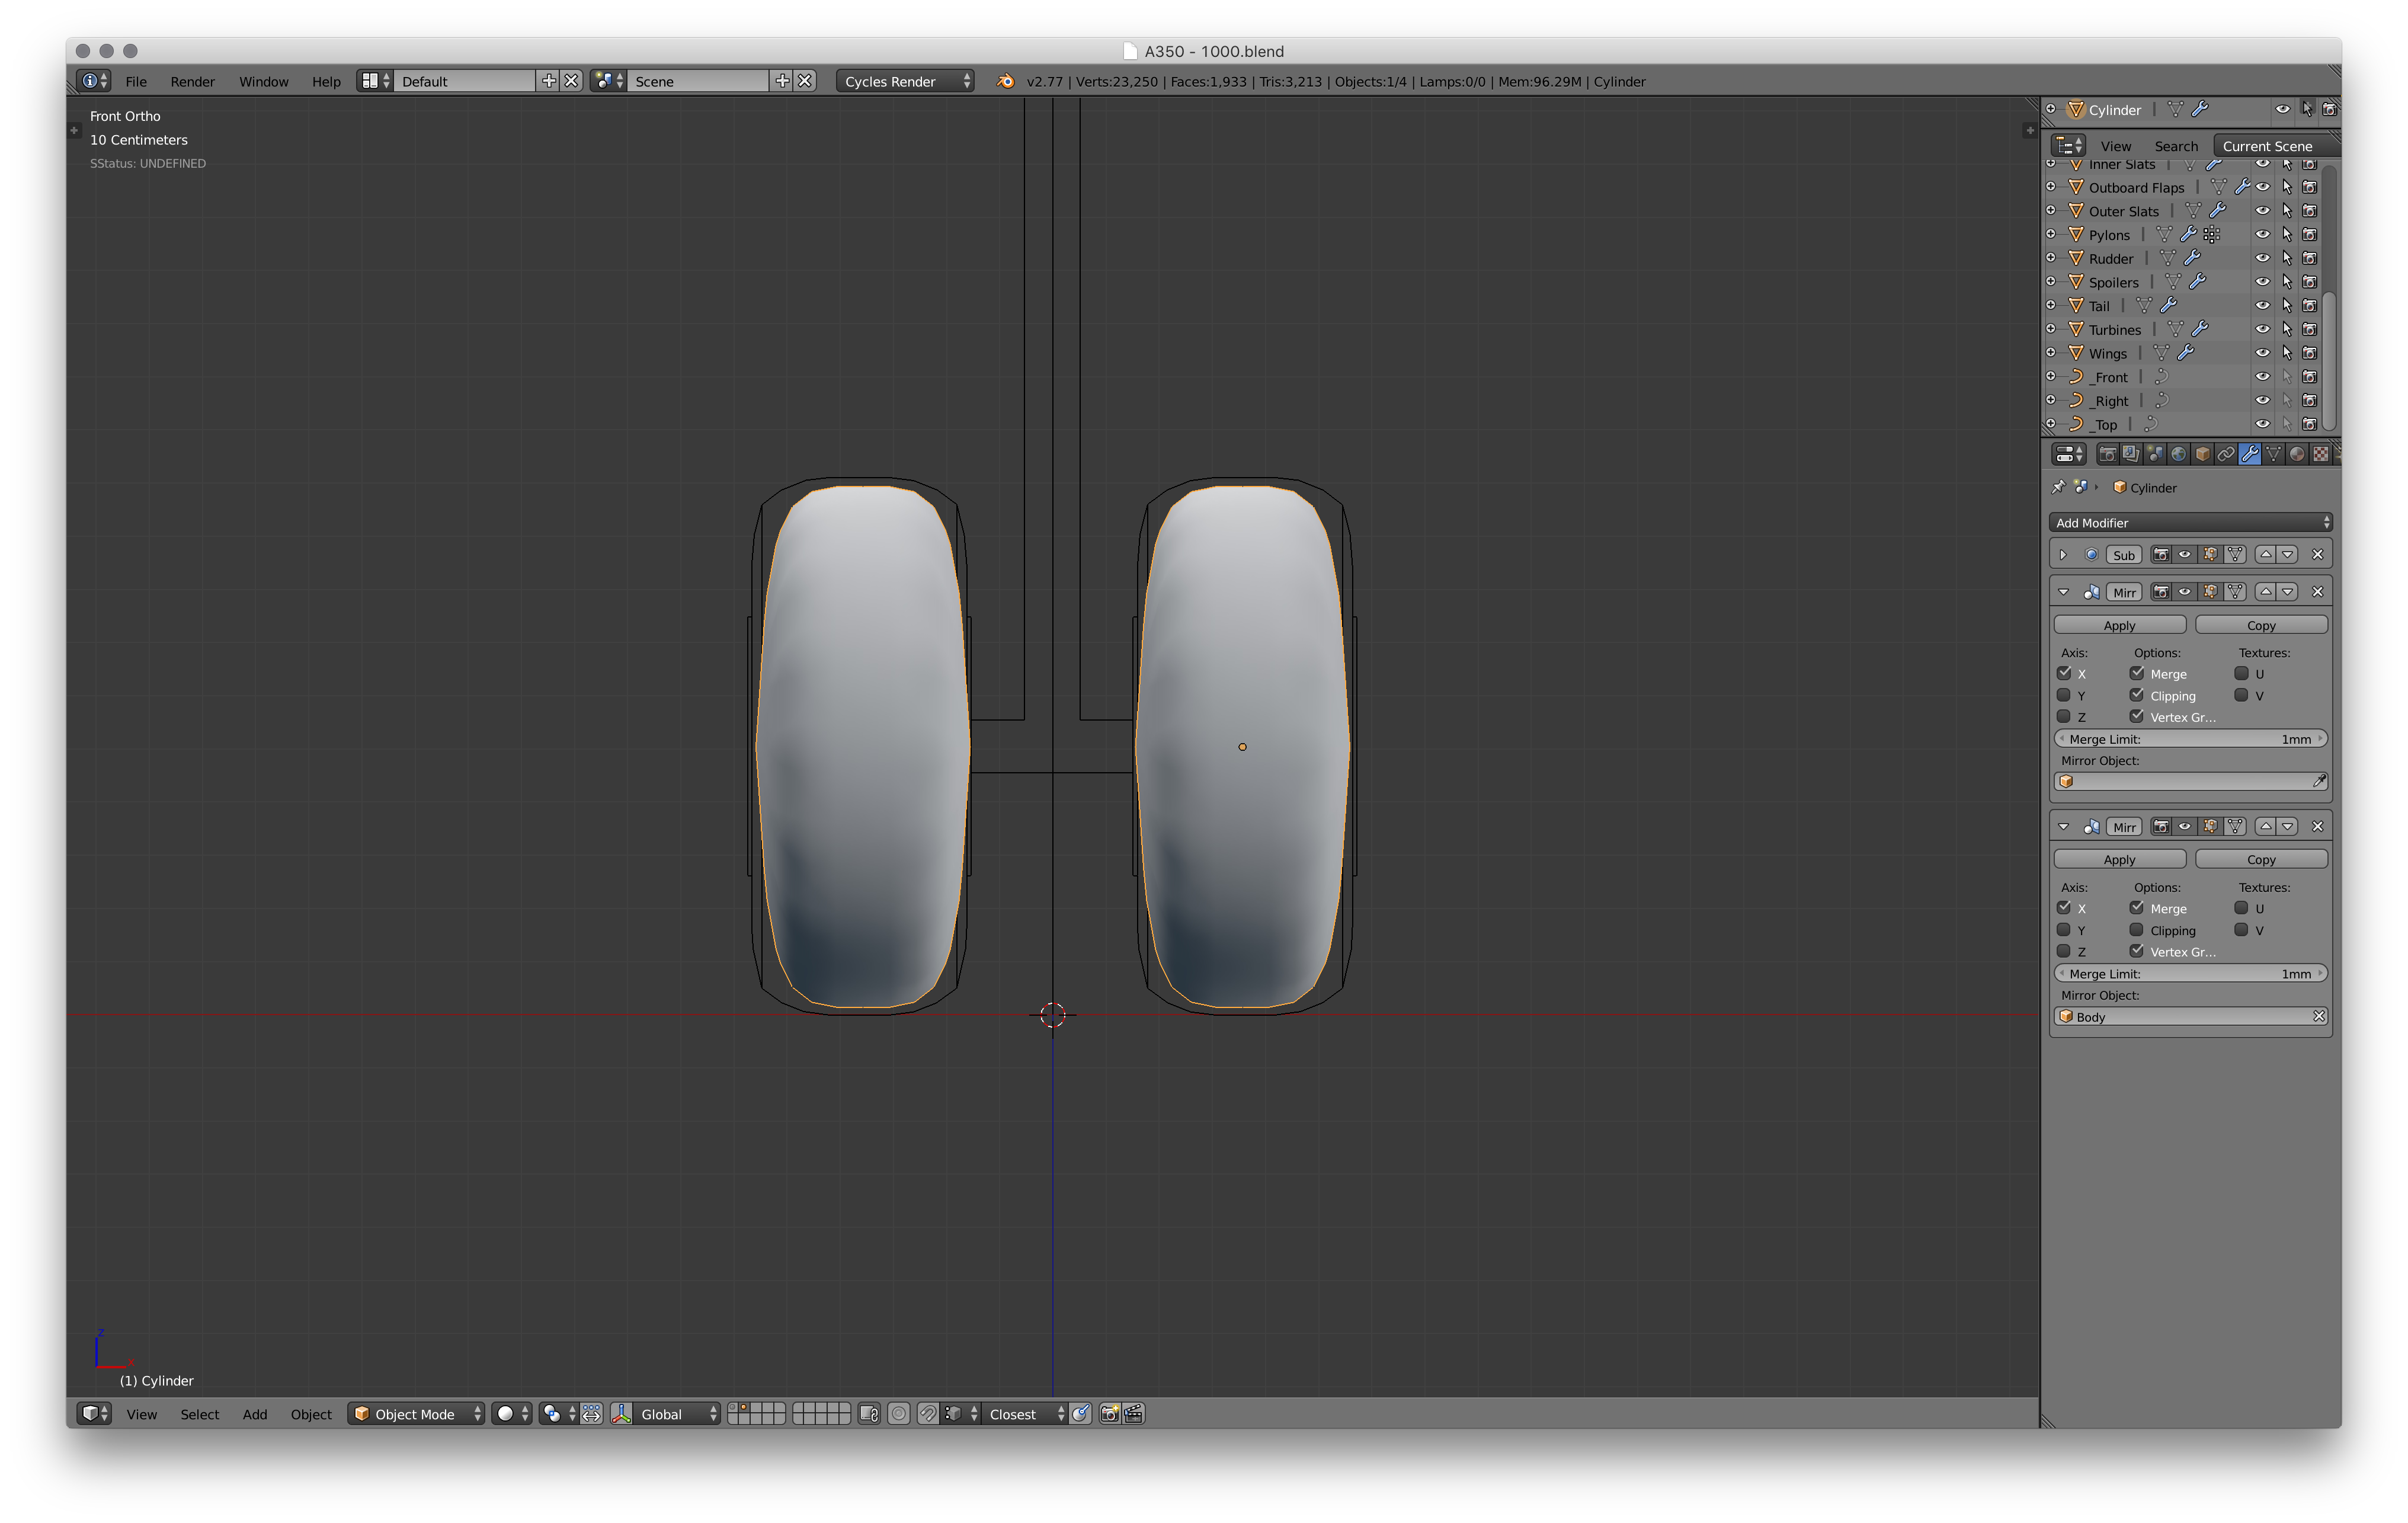Open the Modifiers properties tab wrench icon

coord(2250,454)
